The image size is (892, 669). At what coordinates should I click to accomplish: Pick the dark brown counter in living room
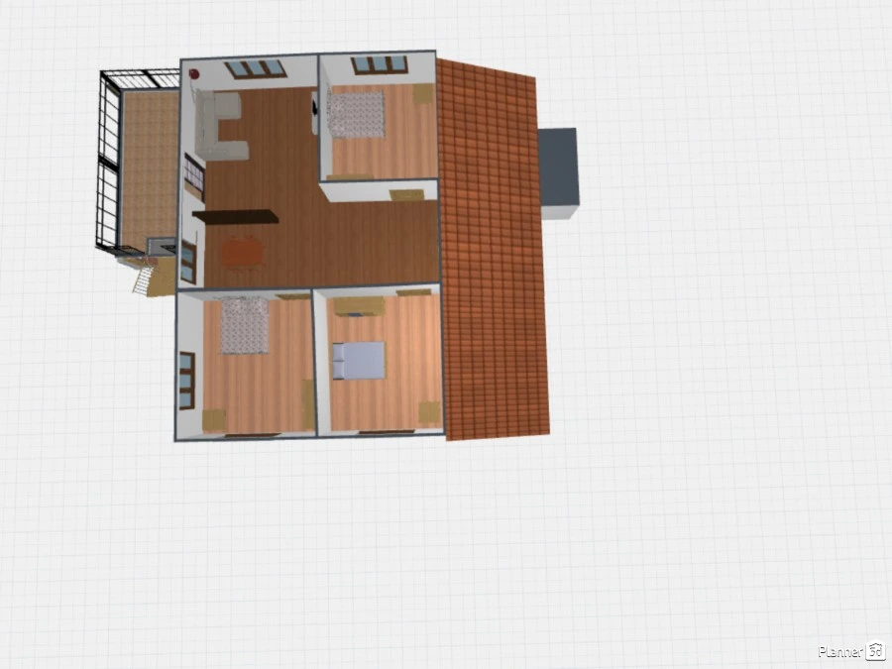(x=236, y=215)
